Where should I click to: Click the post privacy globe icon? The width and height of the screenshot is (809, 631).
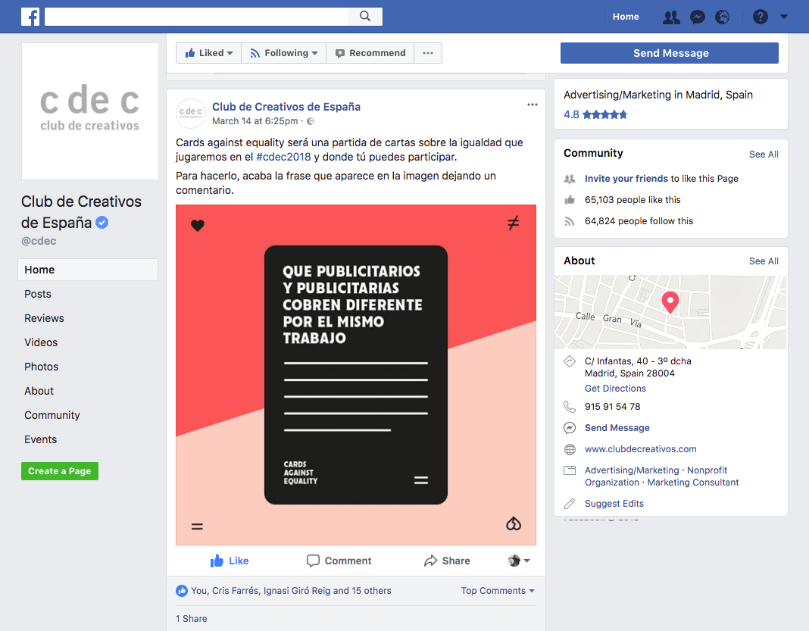point(311,121)
